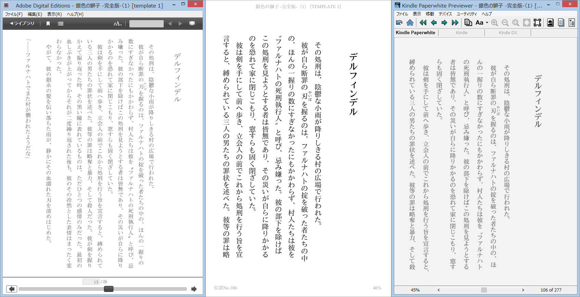Viewport: 580px width, 297px height.
Task: Click the right arrow of the Kindle location scrollbar
Action: 523,290
